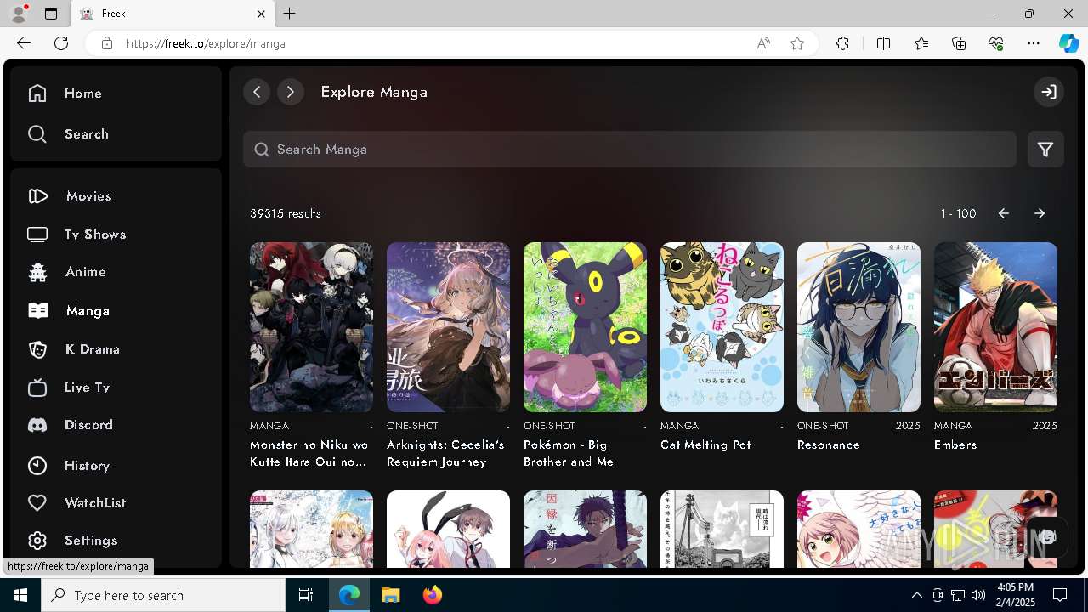Open Read aloud icon in address bar
Screen dimensions: 1088x612
coord(763,43)
